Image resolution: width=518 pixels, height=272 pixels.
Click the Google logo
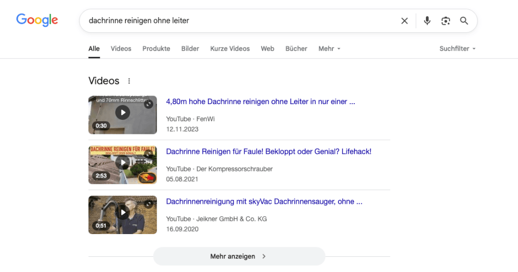point(37,20)
